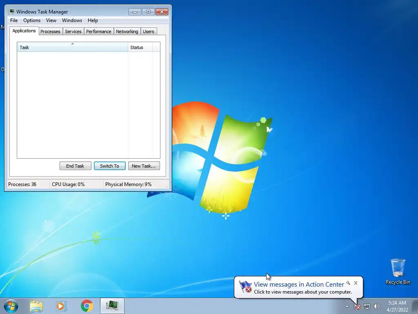Open the View menu
This screenshot has height=314, width=418.
click(x=51, y=20)
